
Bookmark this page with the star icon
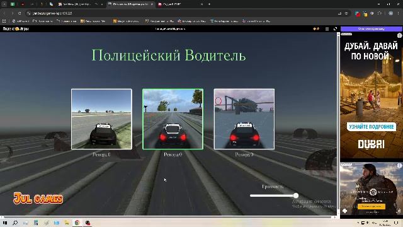tap(346, 13)
